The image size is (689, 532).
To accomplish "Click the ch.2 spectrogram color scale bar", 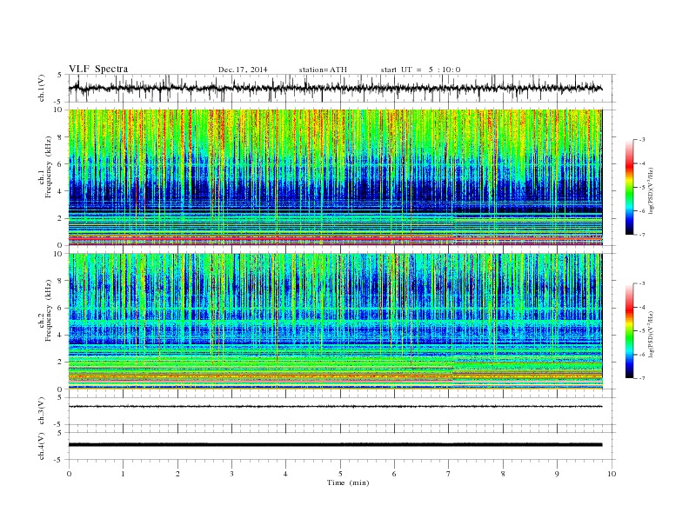I will click(x=630, y=331).
